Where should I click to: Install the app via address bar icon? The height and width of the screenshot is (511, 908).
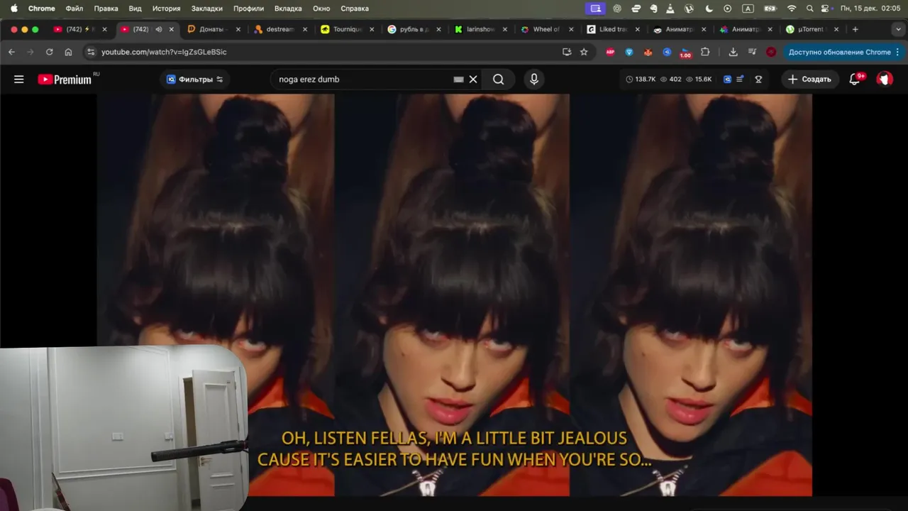pyautogui.click(x=566, y=52)
